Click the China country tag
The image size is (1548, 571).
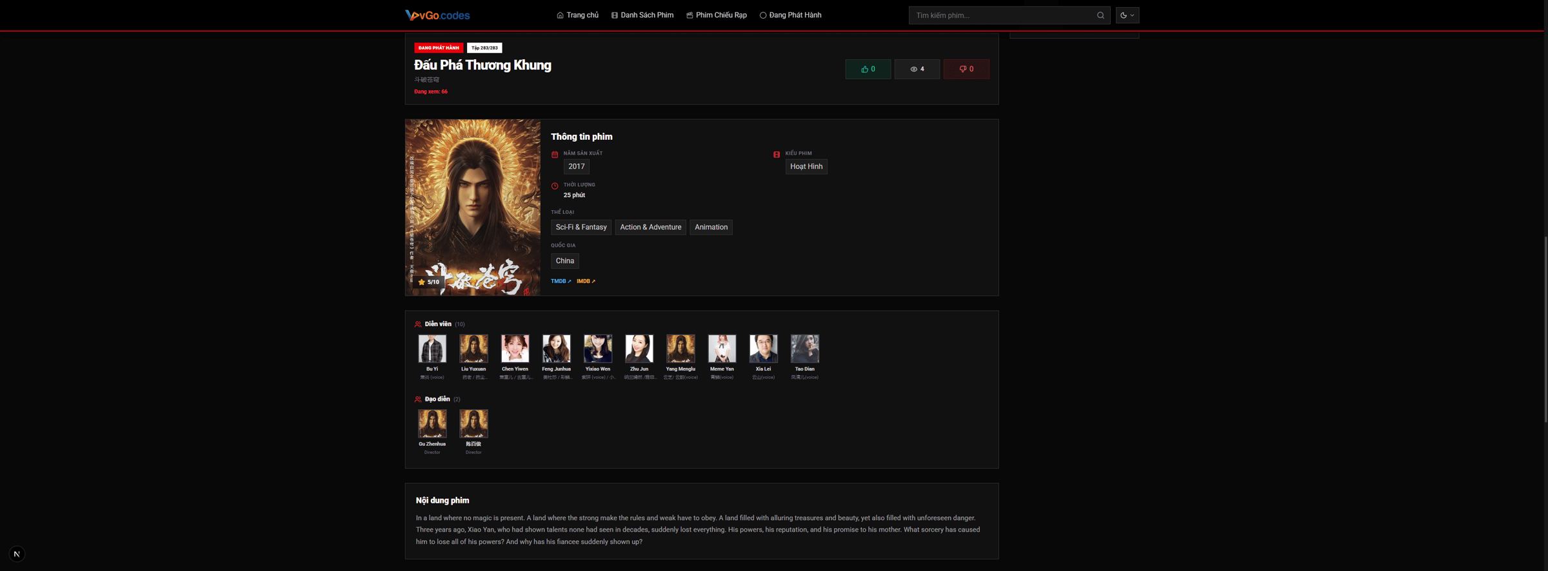565,261
